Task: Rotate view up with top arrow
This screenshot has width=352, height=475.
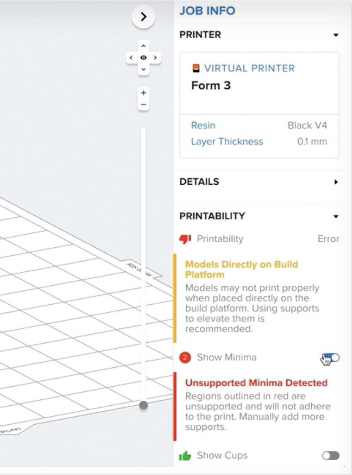Action: (144, 46)
